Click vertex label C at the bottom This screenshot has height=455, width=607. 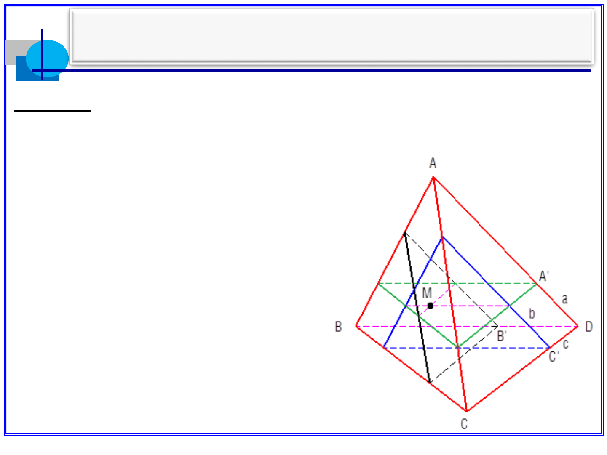[464, 423]
